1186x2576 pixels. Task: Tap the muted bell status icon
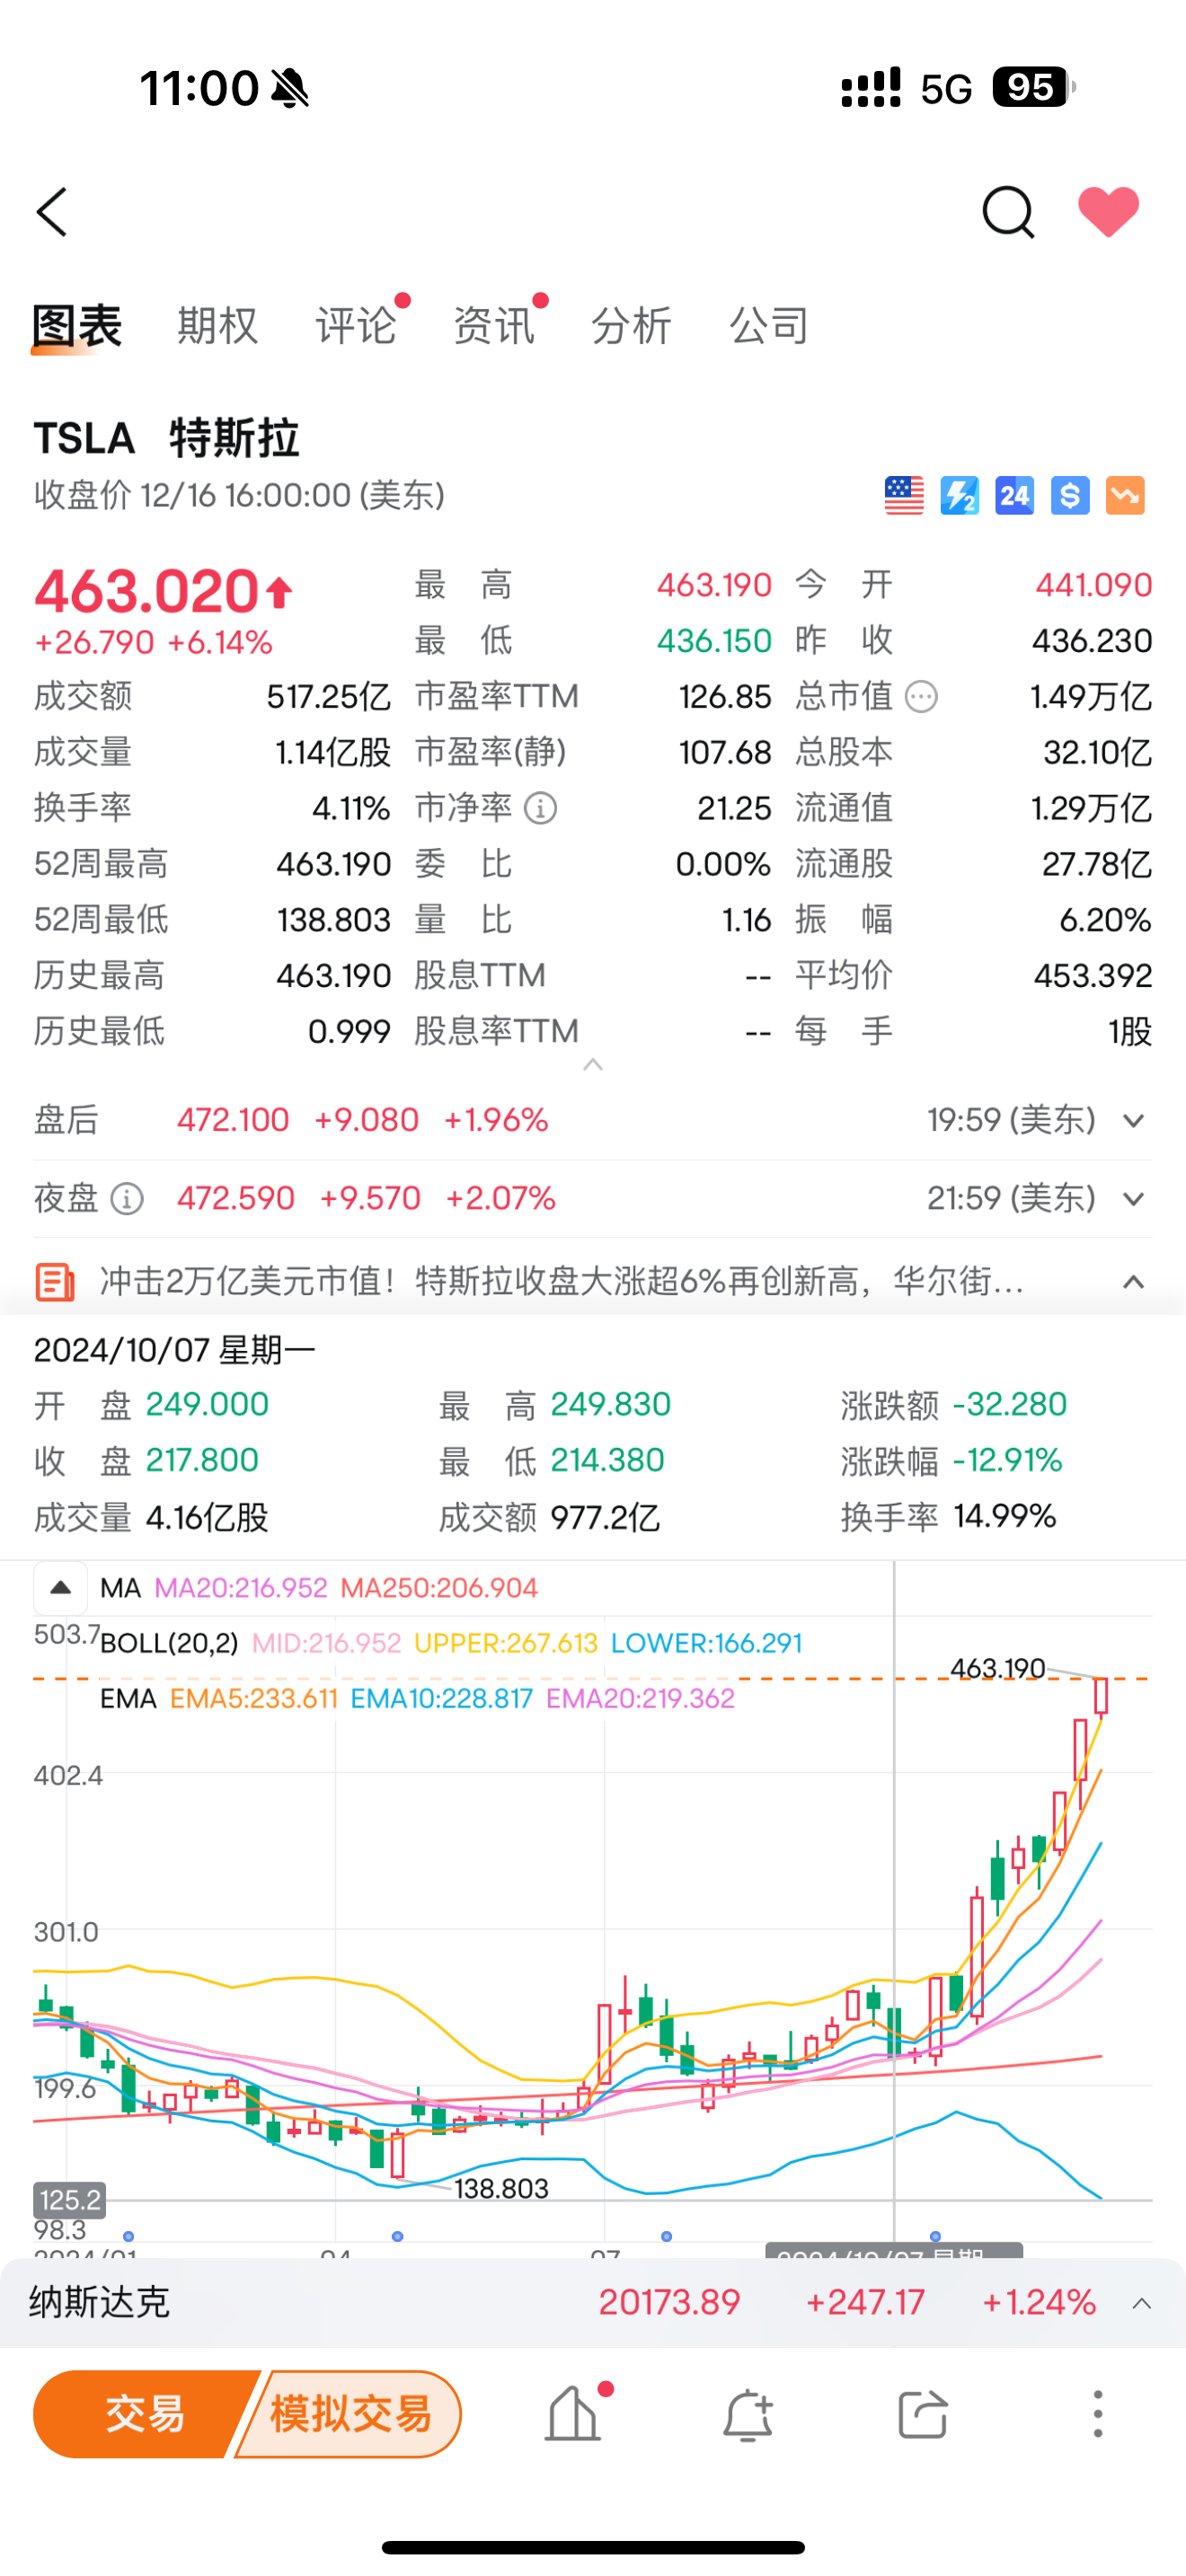290,88
